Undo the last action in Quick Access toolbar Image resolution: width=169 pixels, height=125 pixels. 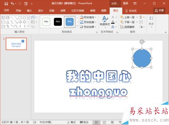coord(13,4)
